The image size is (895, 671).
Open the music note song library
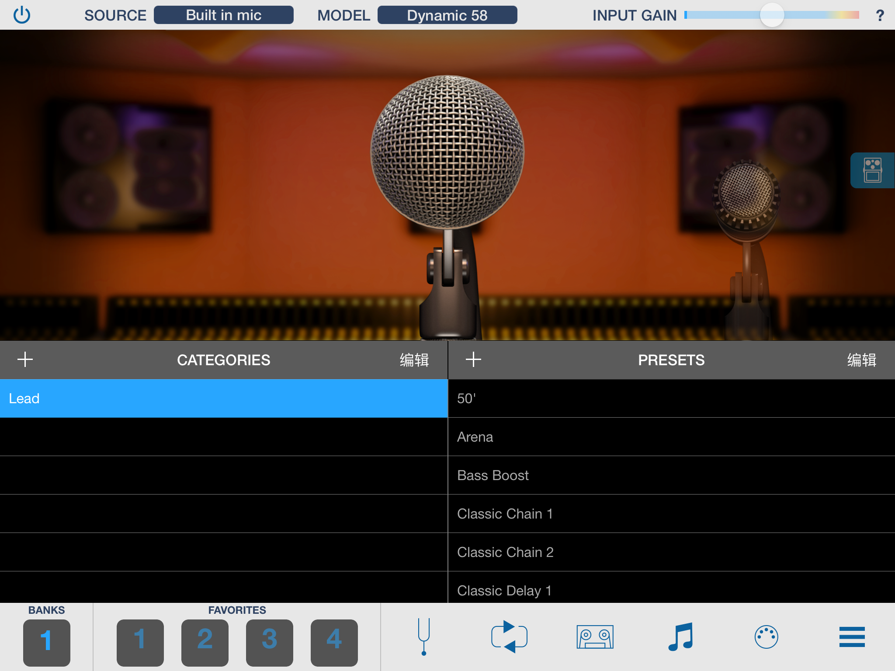click(x=680, y=637)
